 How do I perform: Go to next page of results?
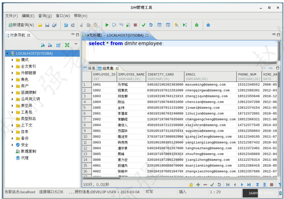[242, 185]
